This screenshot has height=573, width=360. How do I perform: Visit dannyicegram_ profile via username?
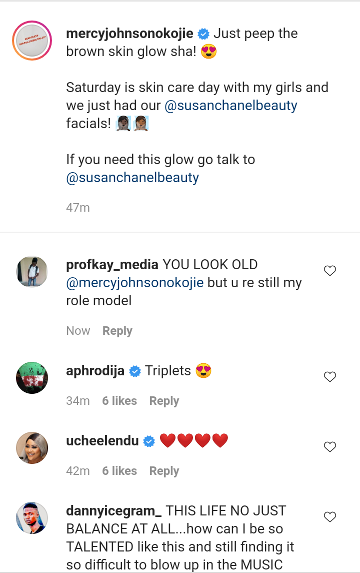tap(113, 511)
